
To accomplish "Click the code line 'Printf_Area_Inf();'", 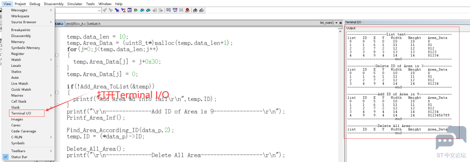I will pyautogui.click(x=96, y=117).
